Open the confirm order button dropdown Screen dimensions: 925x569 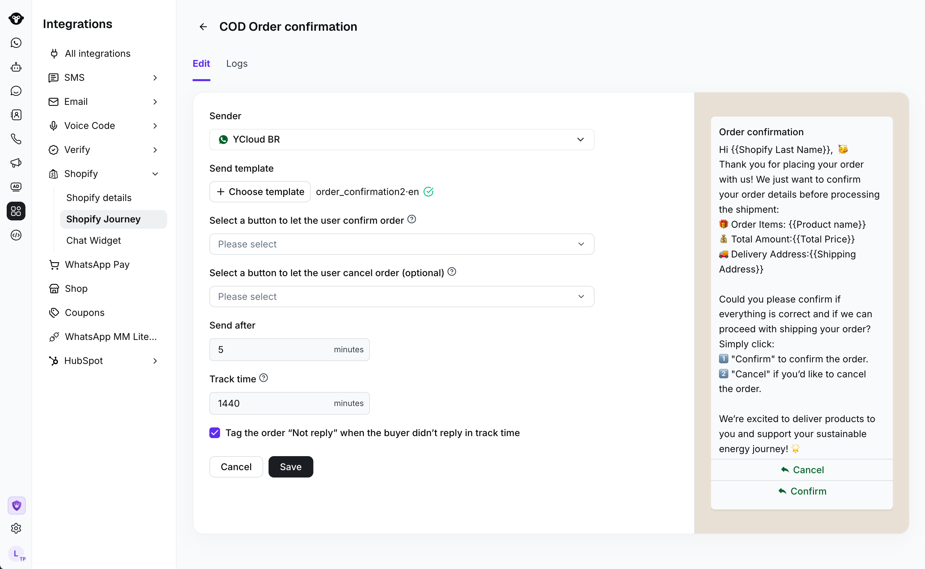coord(402,244)
